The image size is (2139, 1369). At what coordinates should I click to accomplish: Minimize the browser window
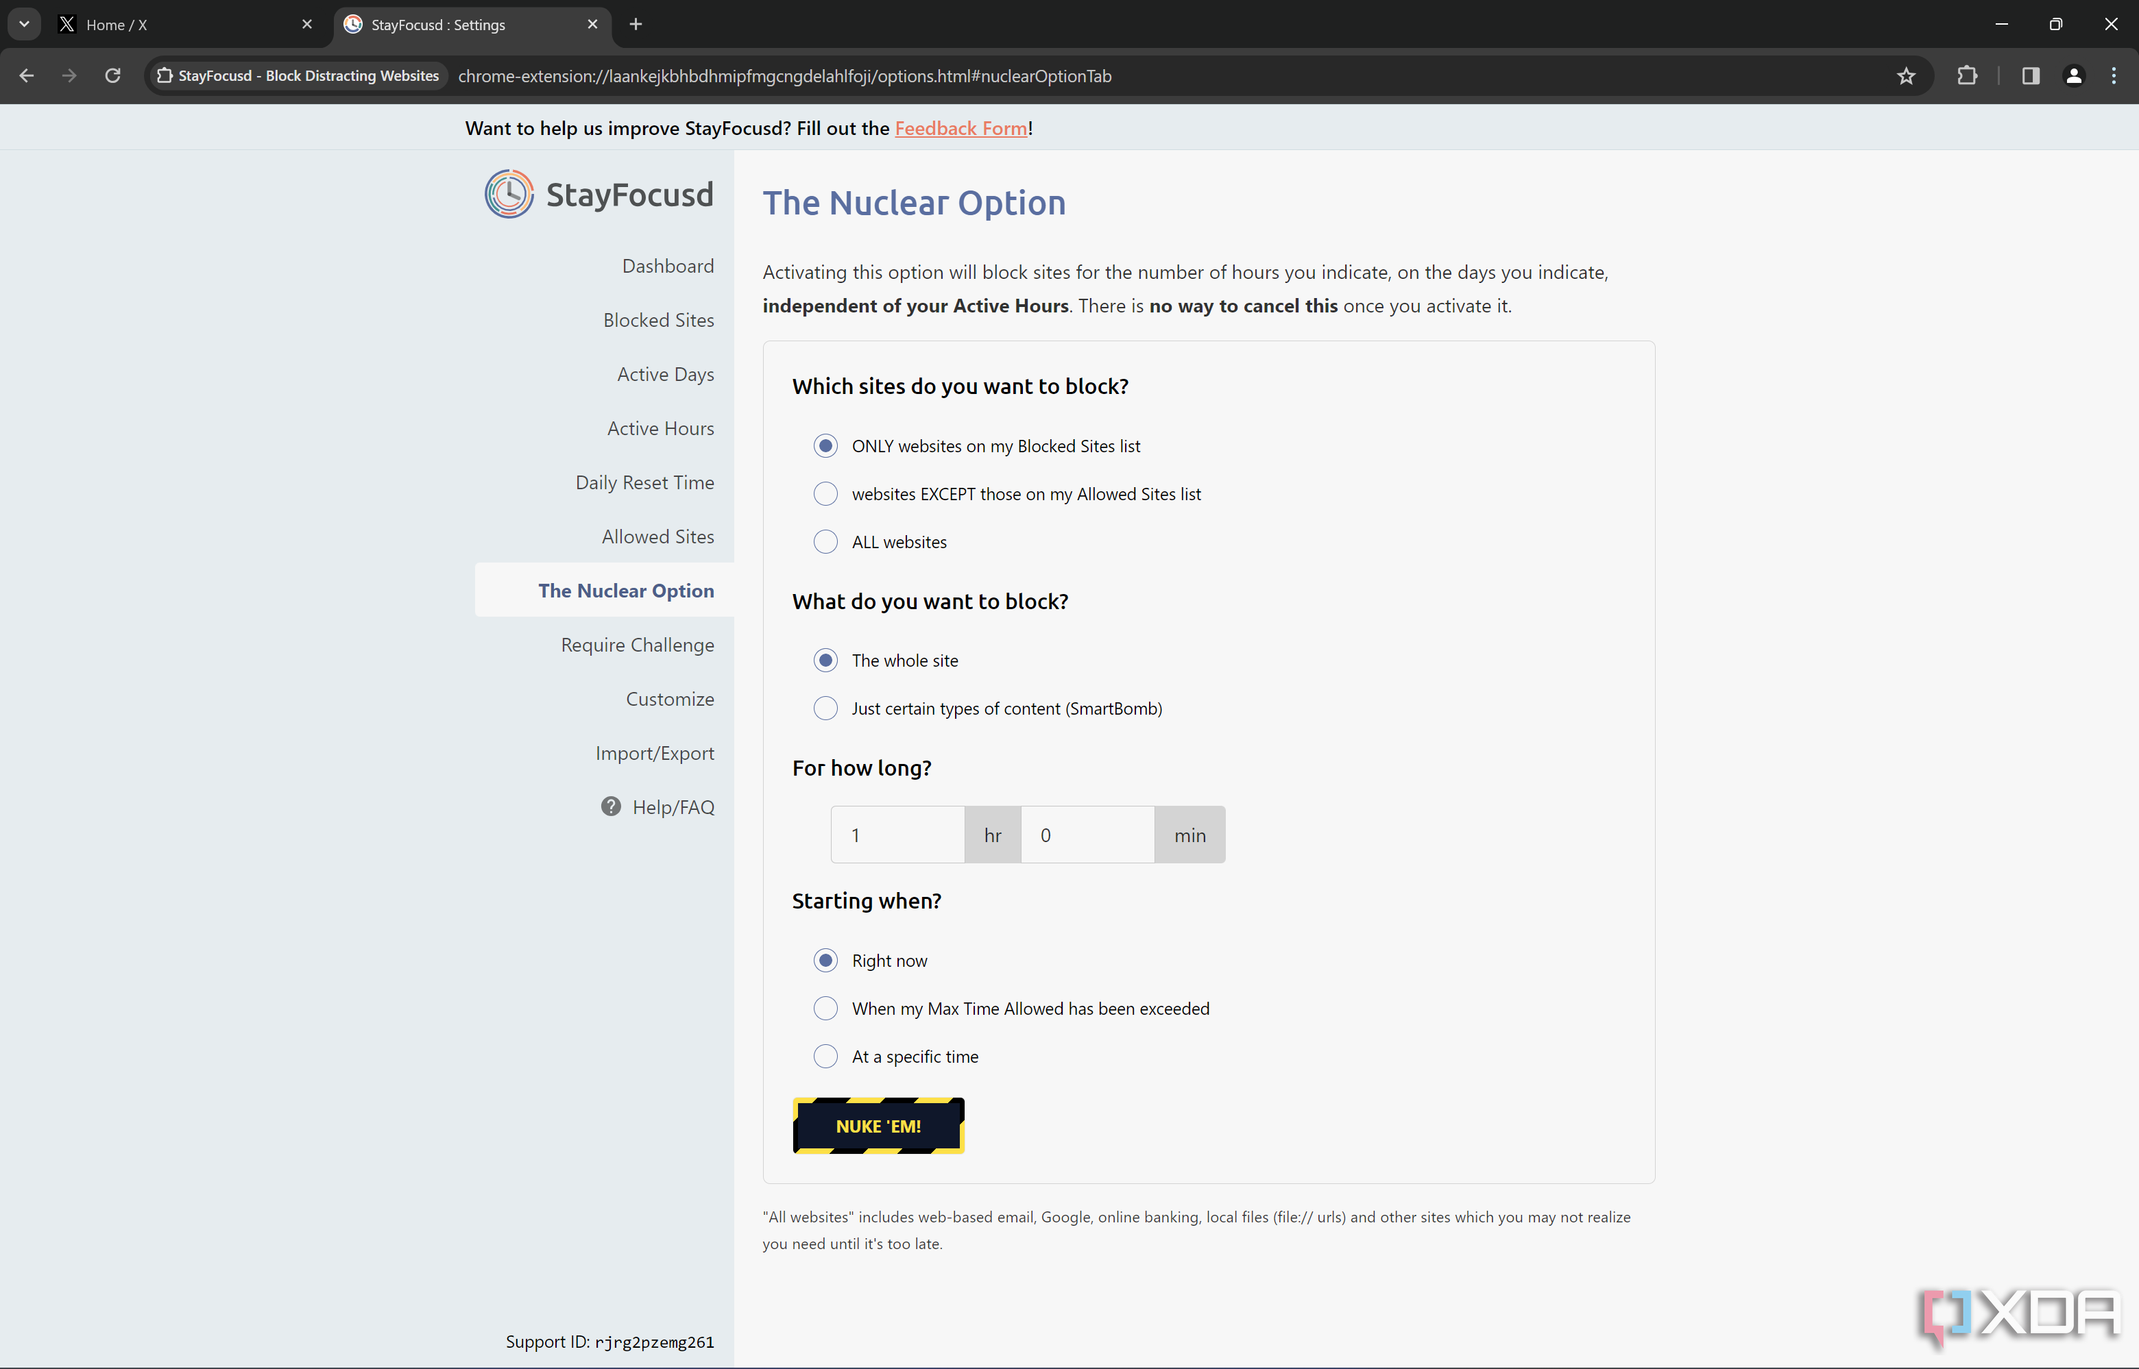click(x=2001, y=24)
